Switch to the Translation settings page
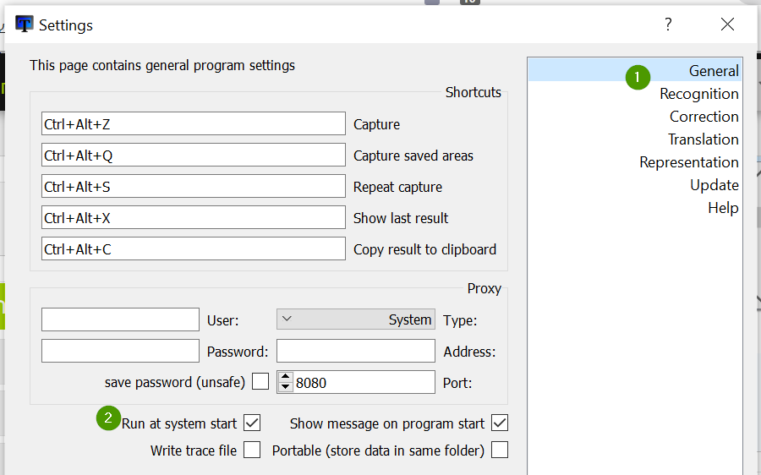Viewport: 761px width, 475px height. (x=703, y=139)
